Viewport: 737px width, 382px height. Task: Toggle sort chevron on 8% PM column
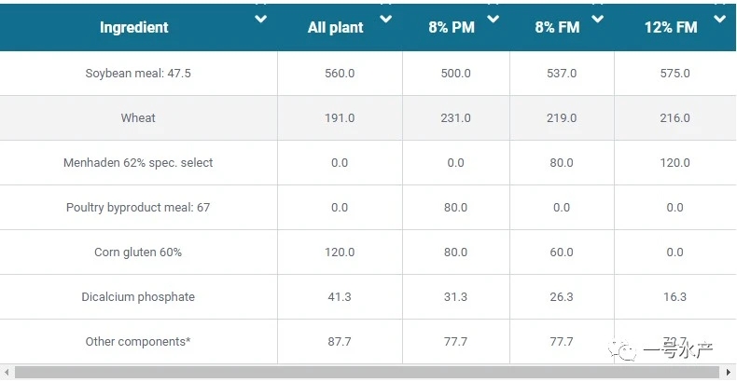494,20
